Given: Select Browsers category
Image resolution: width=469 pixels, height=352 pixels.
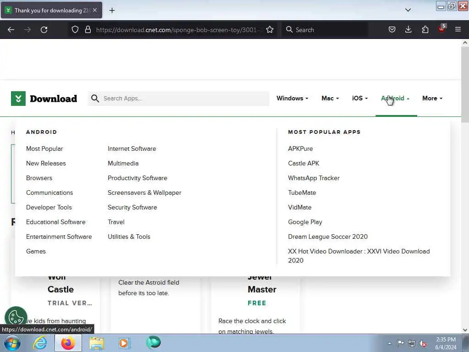Looking at the screenshot, I should pyautogui.click(x=39, y=178).
